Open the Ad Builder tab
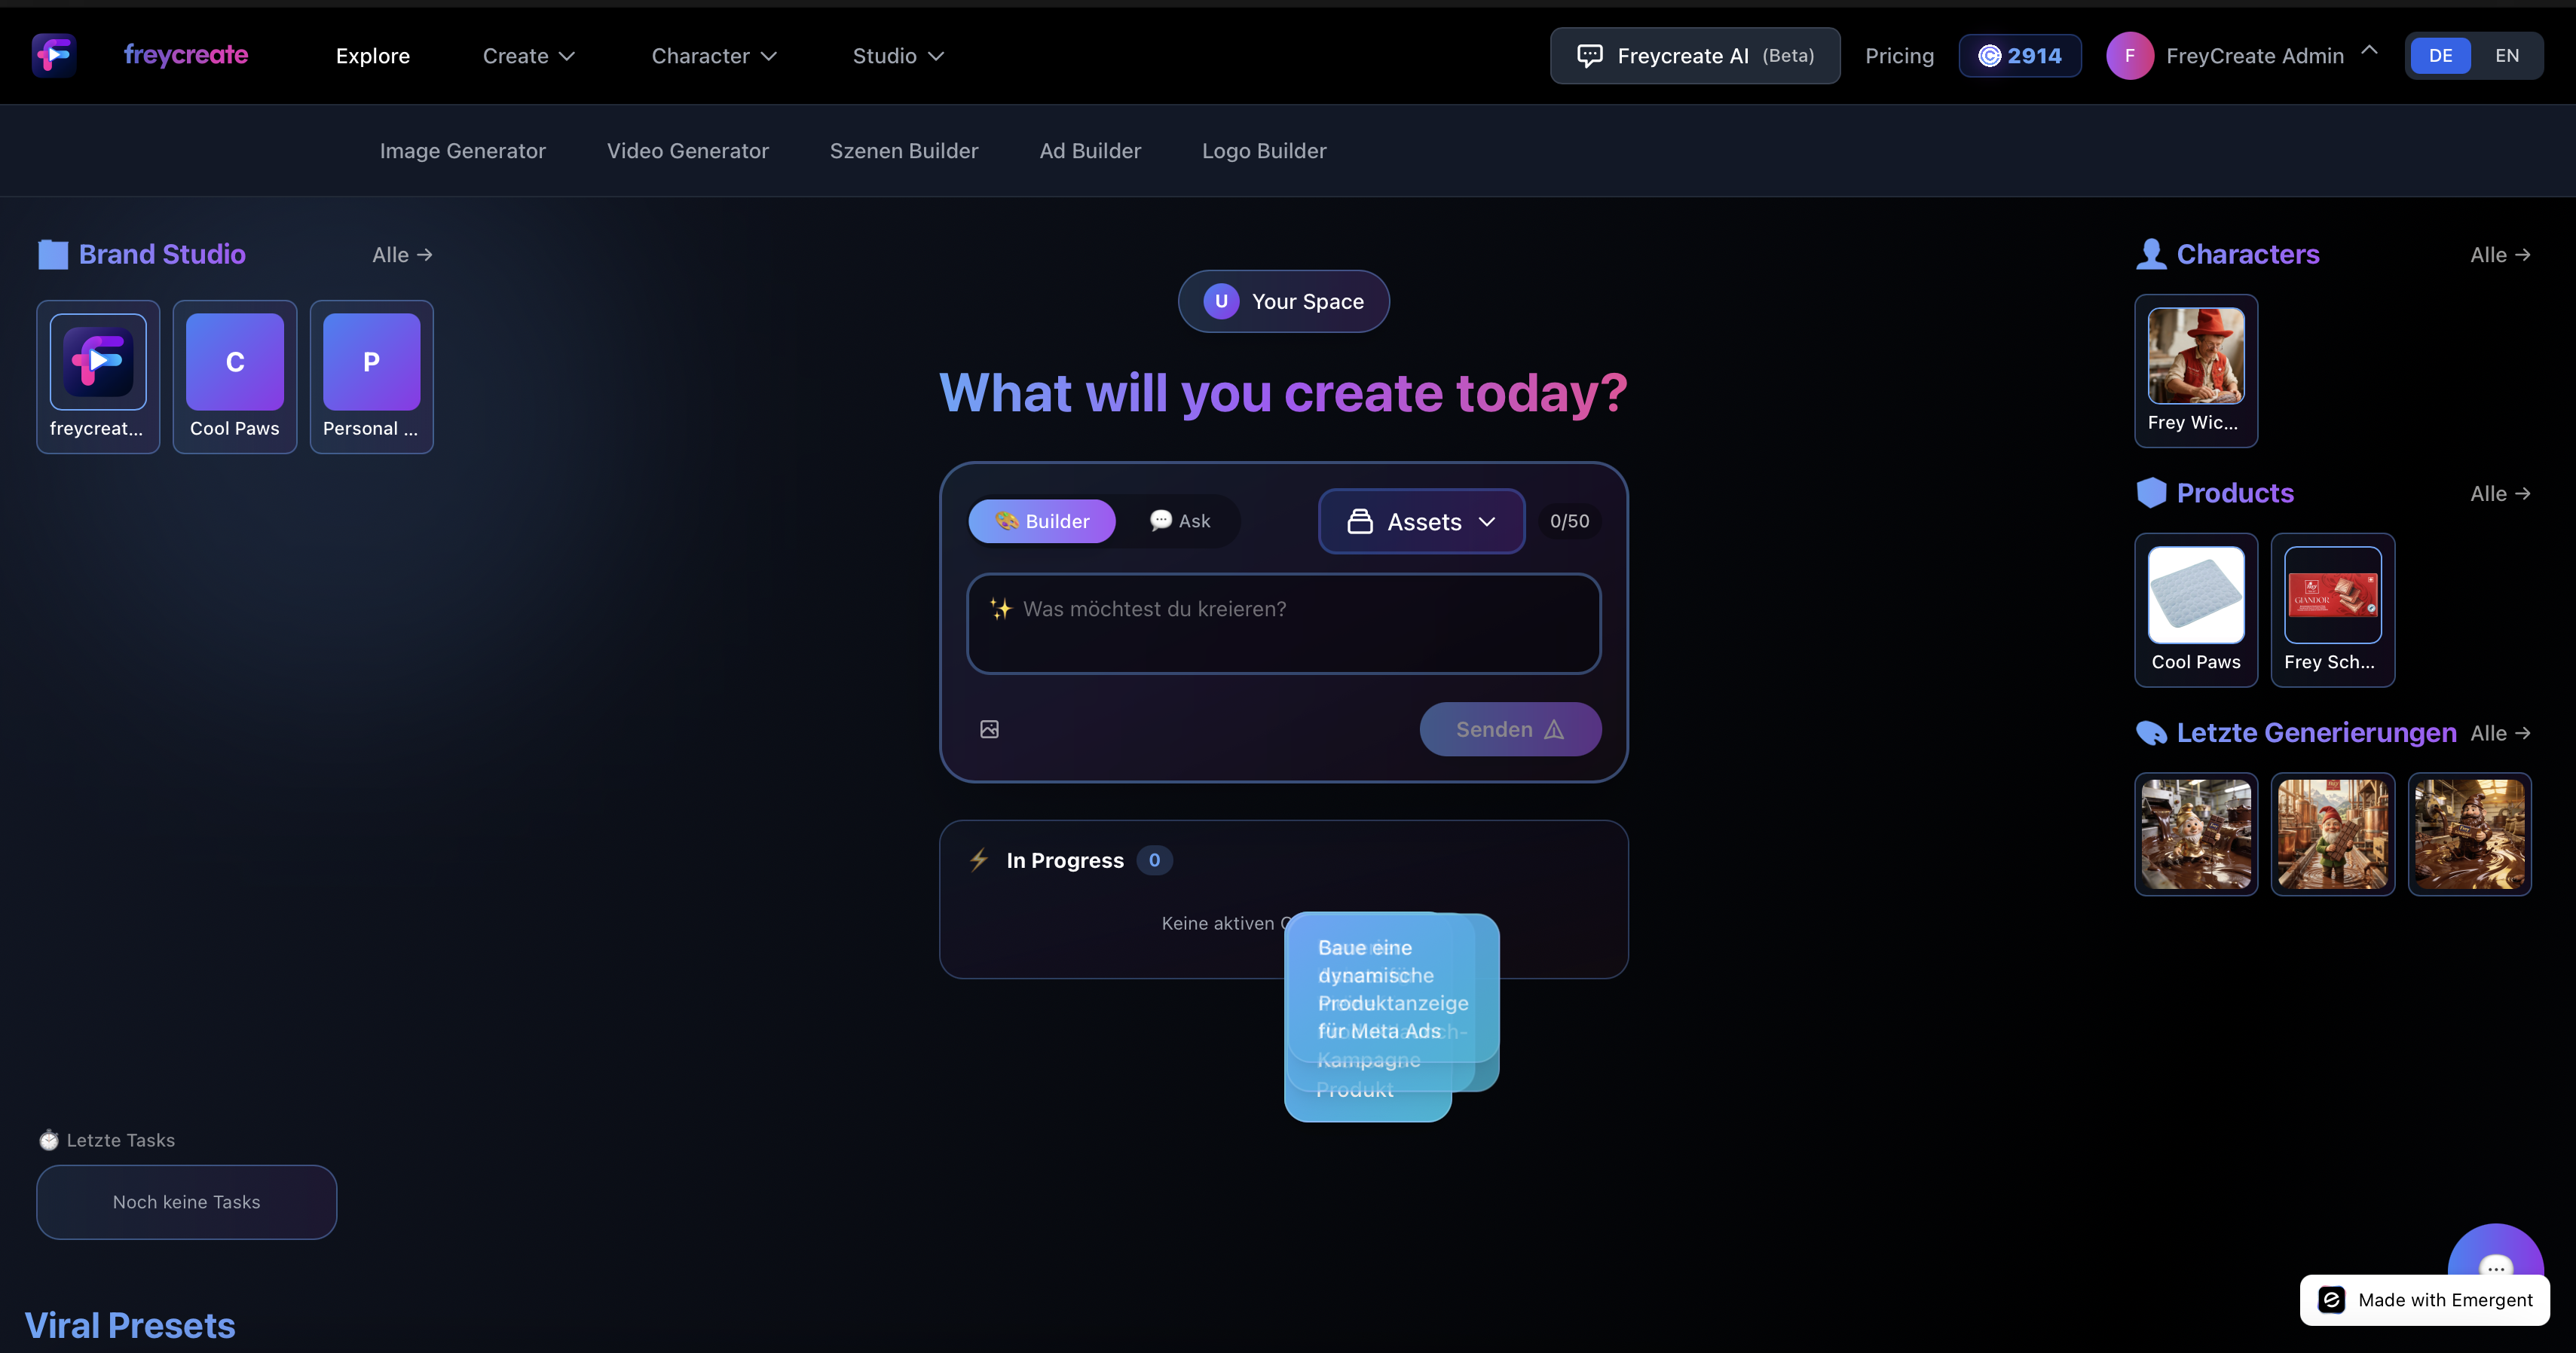 (x=1090, y=151)
